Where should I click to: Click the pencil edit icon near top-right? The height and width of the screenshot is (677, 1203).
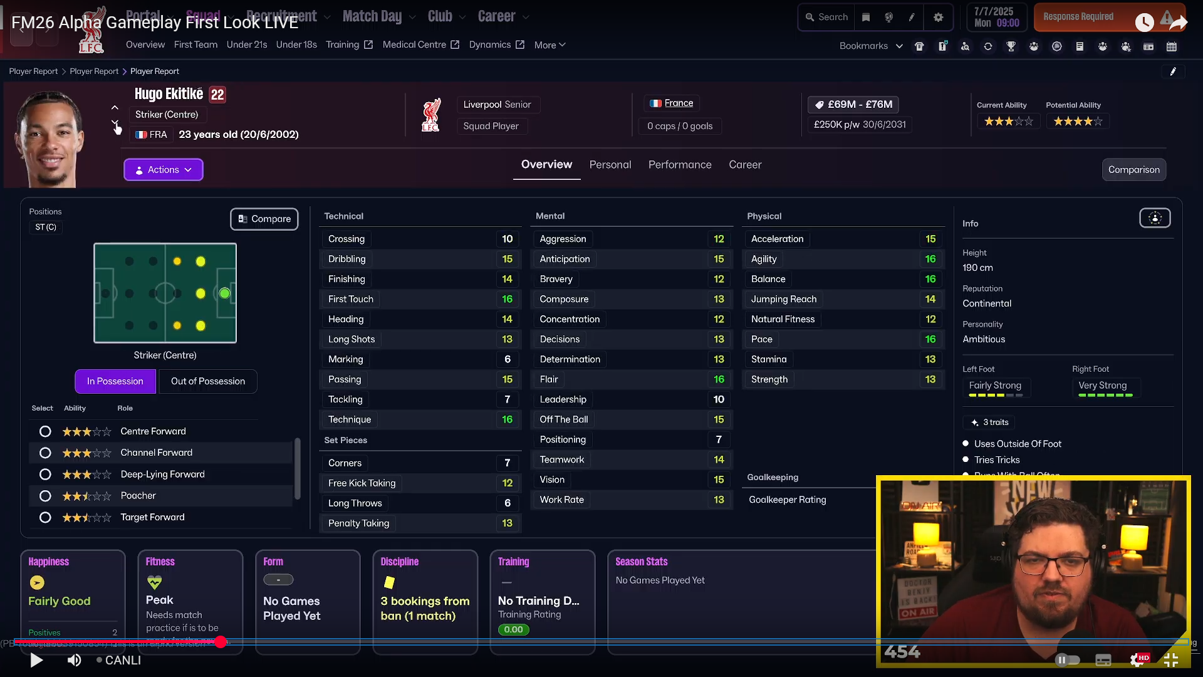tap(1173, 71)
